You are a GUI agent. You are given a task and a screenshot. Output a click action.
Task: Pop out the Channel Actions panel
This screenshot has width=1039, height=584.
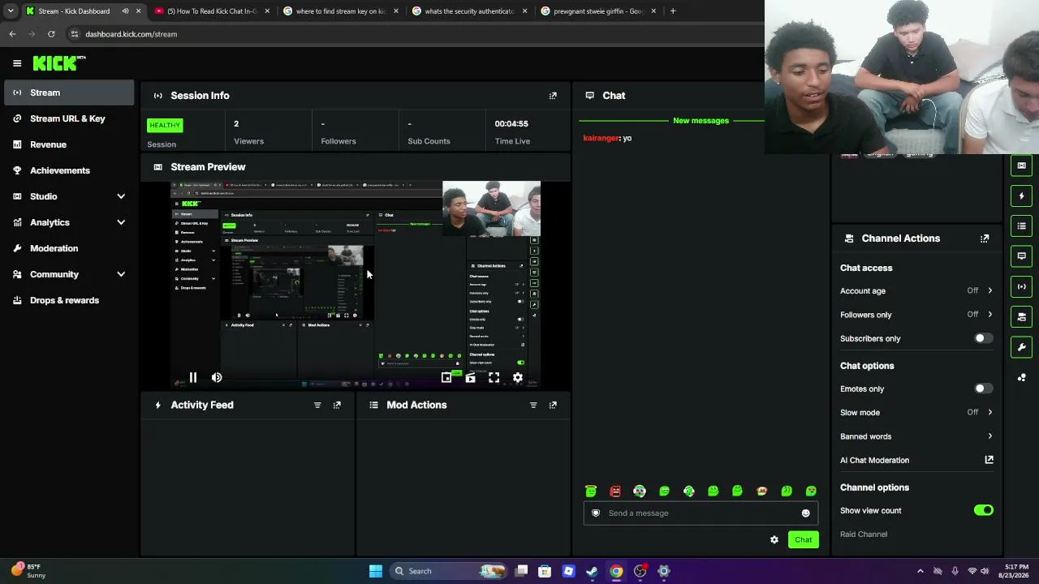pyautogui.click(x=985, y=238)
